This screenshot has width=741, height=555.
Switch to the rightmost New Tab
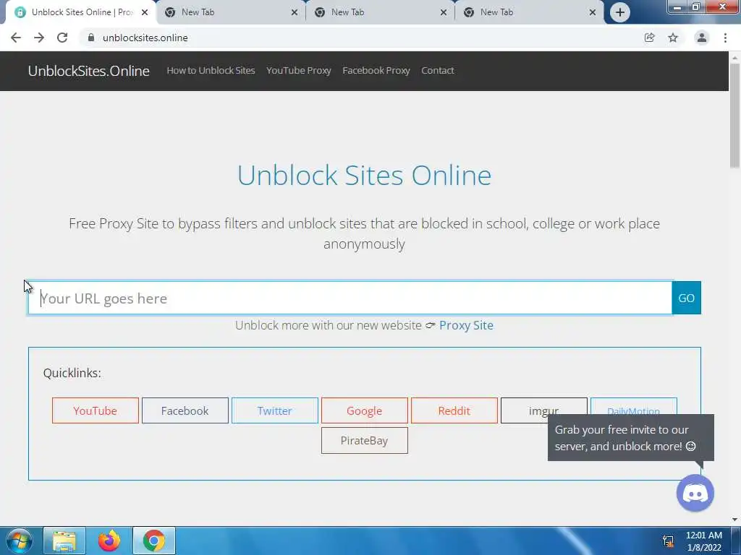click(x=530, y=12)
